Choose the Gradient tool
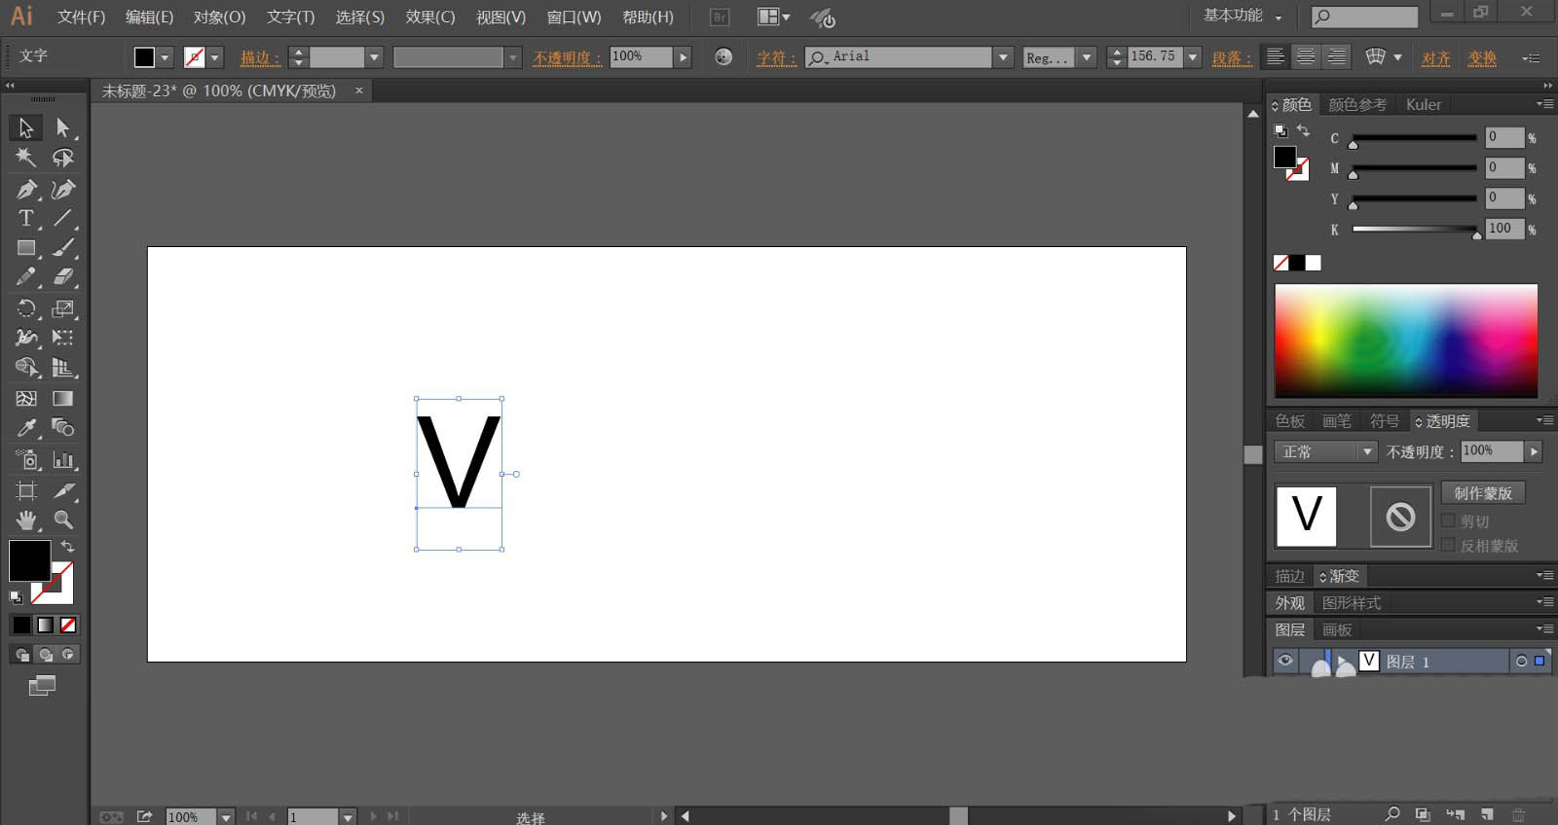 click(63, 398)
